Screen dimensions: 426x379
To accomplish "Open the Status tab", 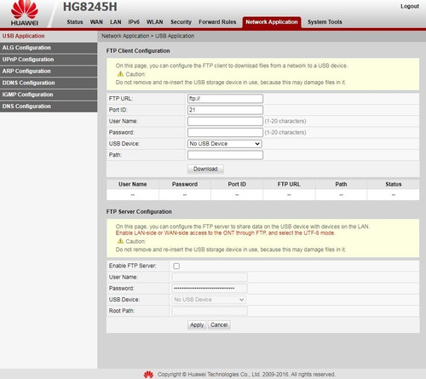I will pyautogui.click(x=75, y=22).
